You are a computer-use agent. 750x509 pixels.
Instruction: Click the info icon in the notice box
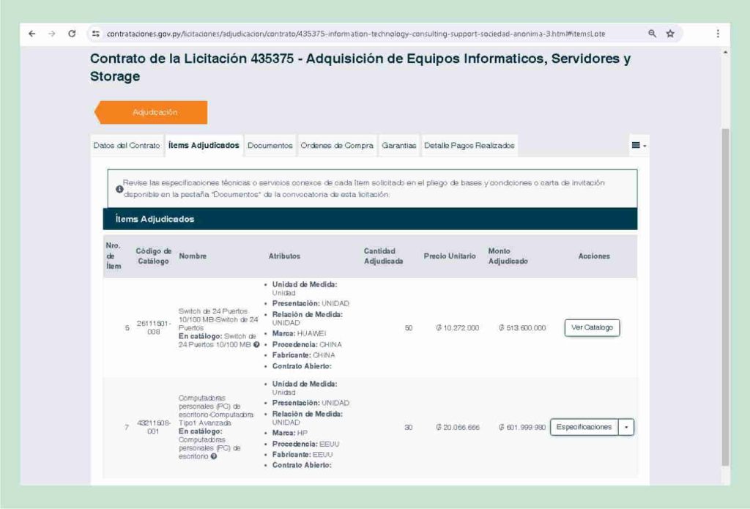[x=119, y=189]
